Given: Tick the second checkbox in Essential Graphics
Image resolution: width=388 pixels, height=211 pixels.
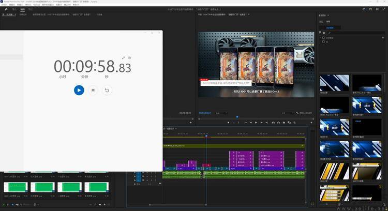Looking at the screenshot, I should coord(323,42).
